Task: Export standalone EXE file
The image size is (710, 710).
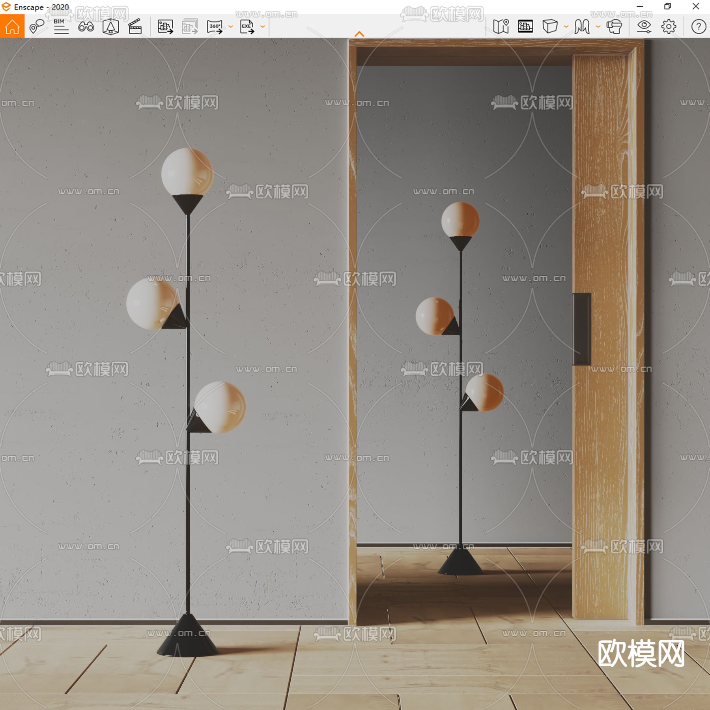Action: pos(247,26)
